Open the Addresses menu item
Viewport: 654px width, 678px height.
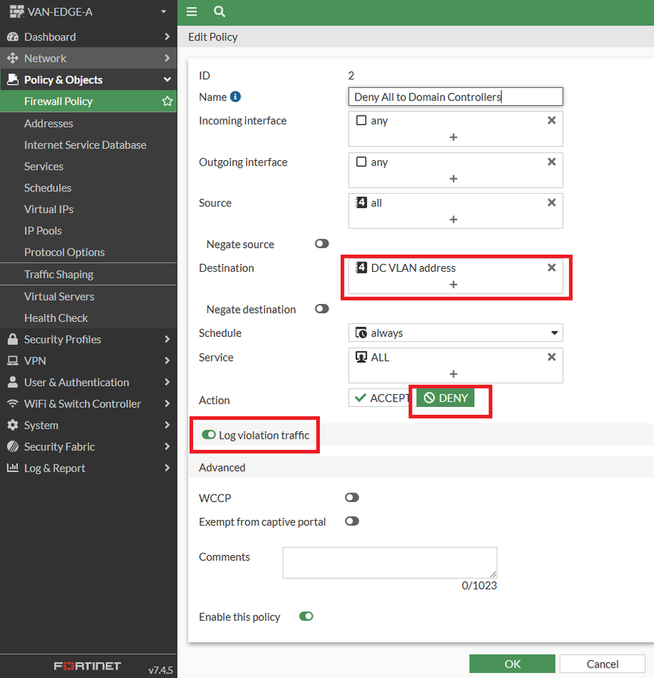tap(48, 124)
